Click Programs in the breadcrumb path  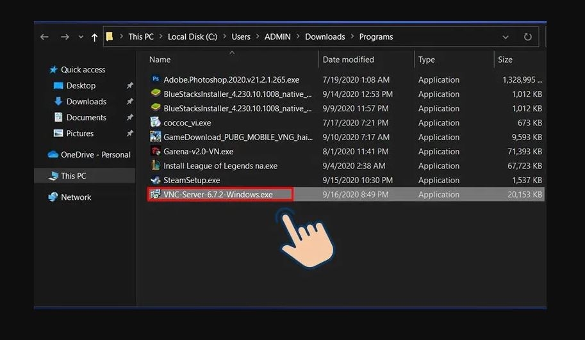[x=376, y=36]
